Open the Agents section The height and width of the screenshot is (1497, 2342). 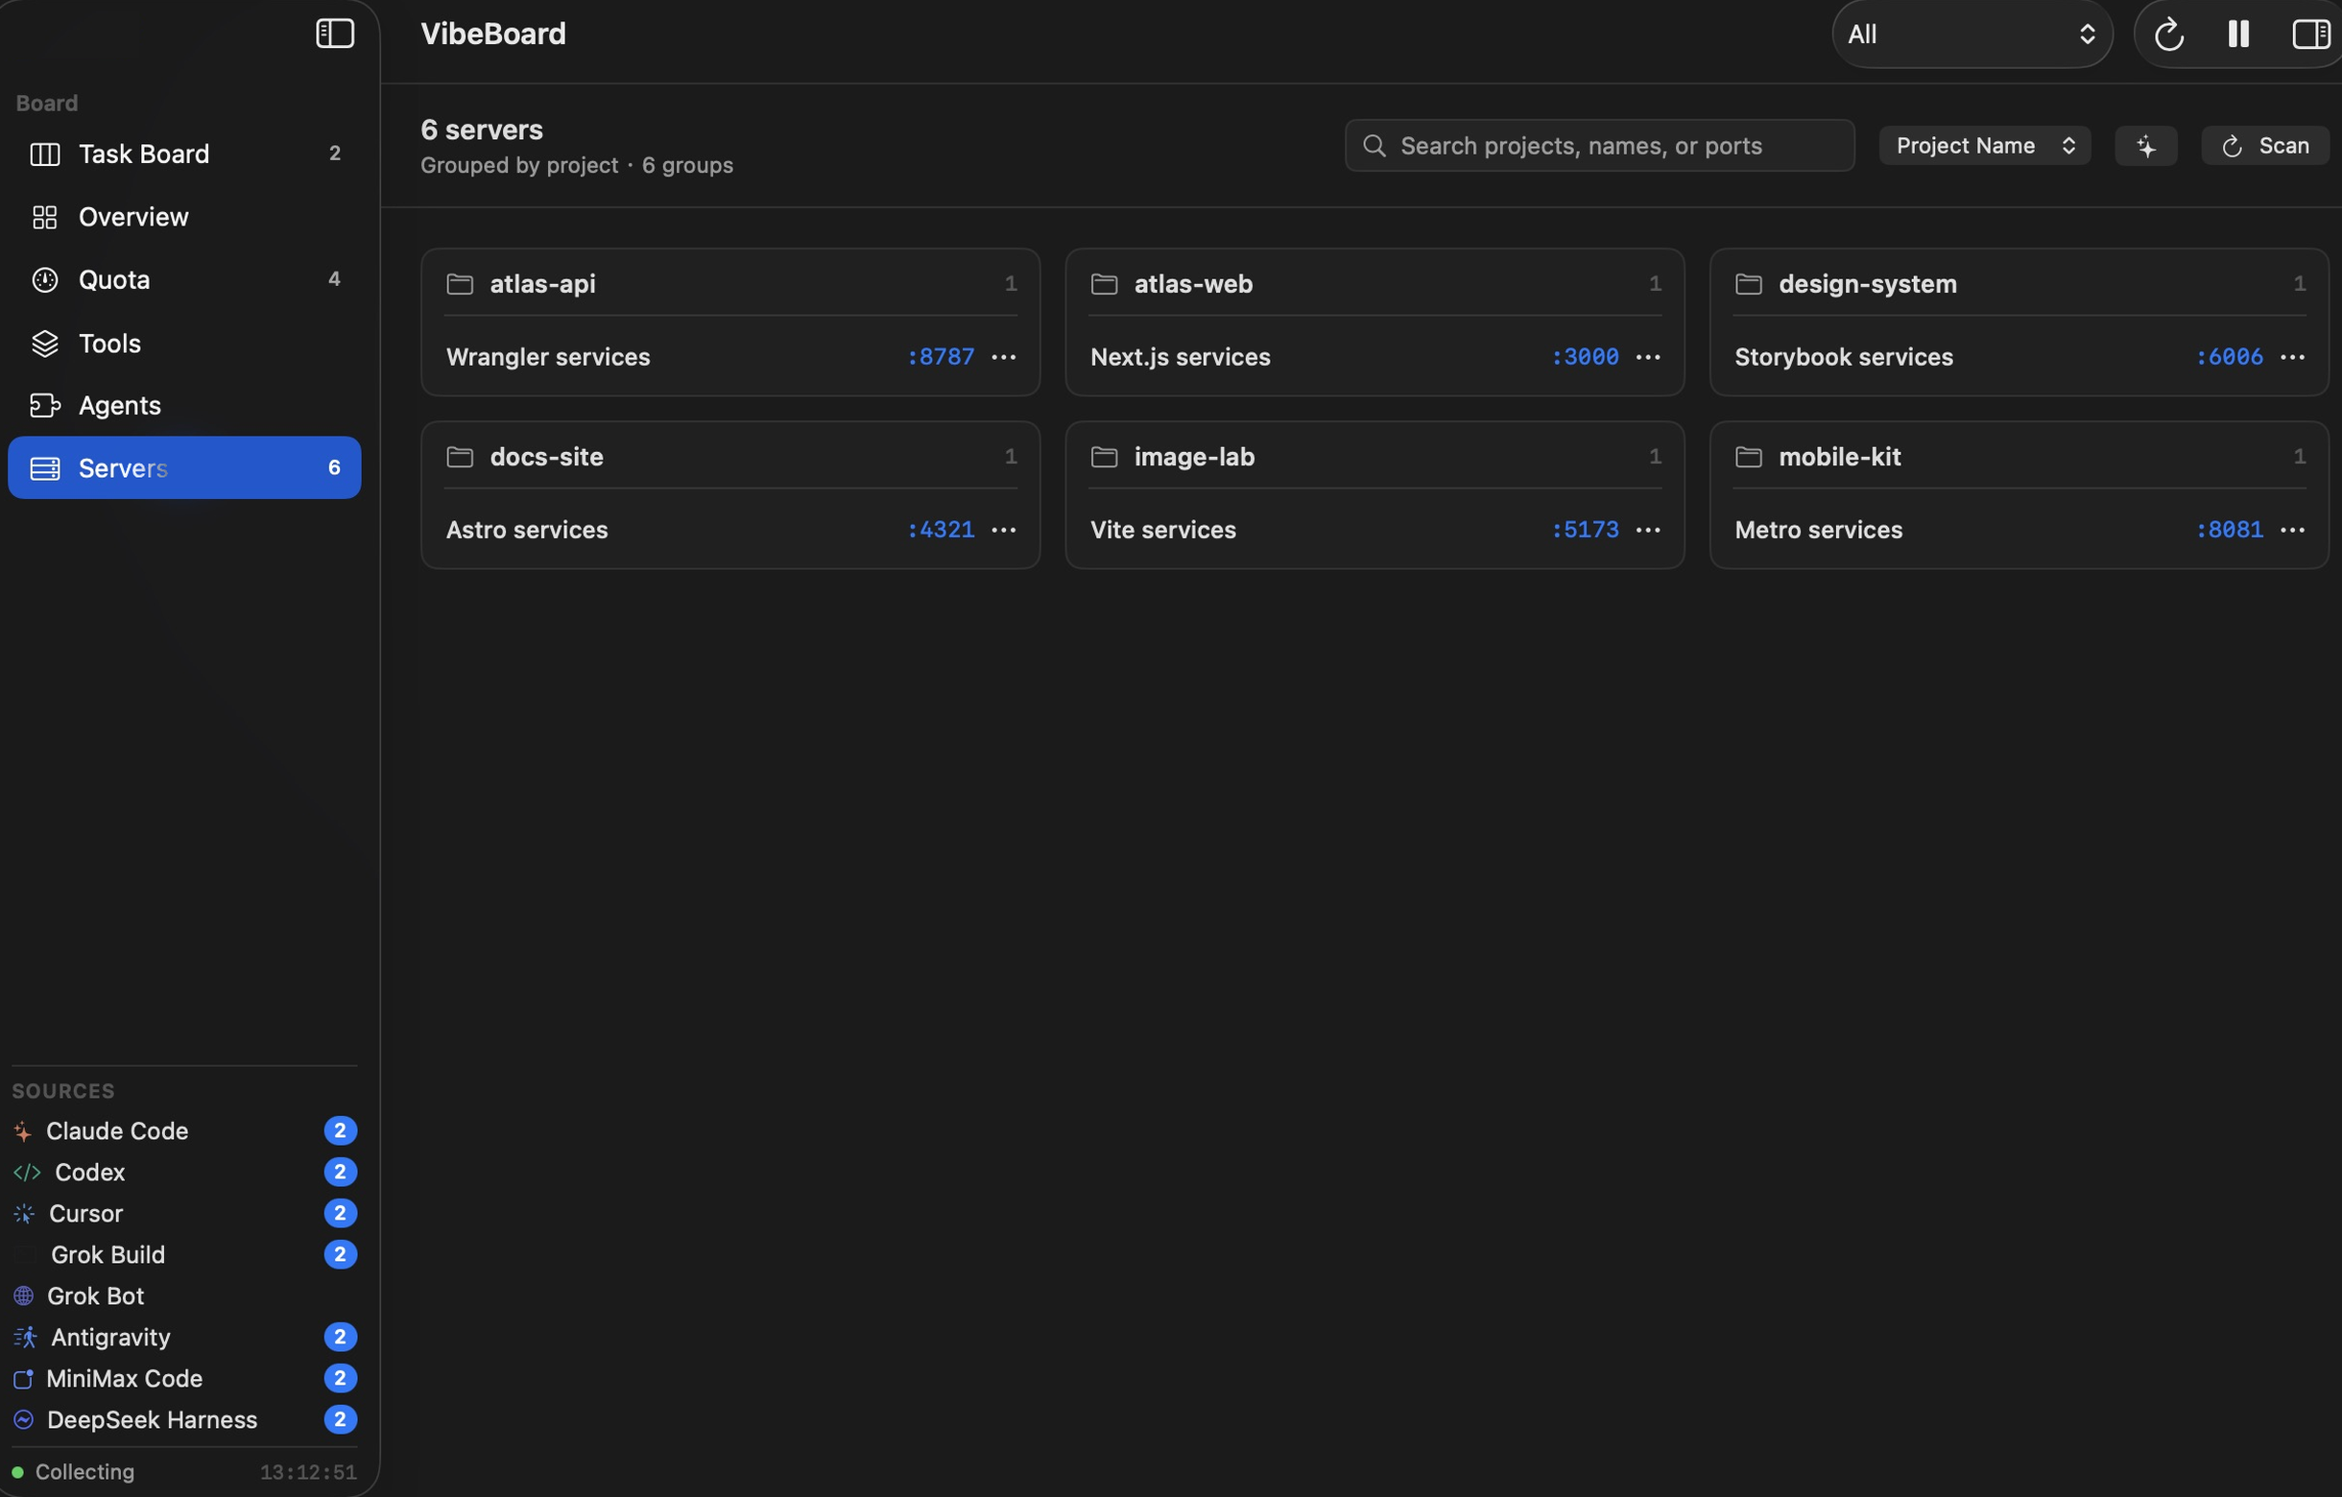pyautogui.click(x=185, y=405)
